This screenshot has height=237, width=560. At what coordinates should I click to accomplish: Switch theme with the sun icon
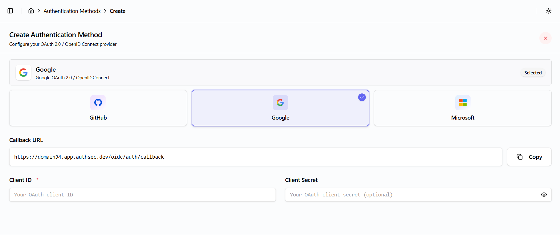click(x=549, y=11)
